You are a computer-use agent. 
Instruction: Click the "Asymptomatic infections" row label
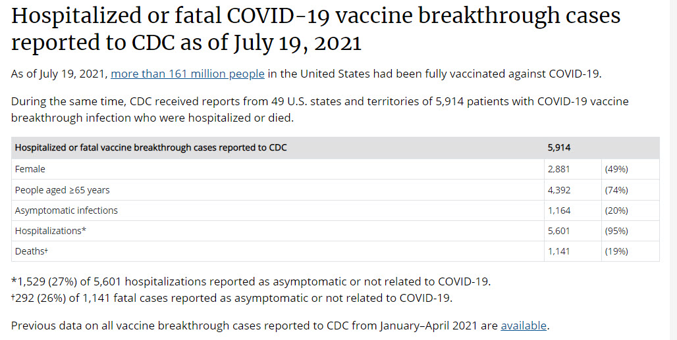pyautogui.click(x=67, y=210)
